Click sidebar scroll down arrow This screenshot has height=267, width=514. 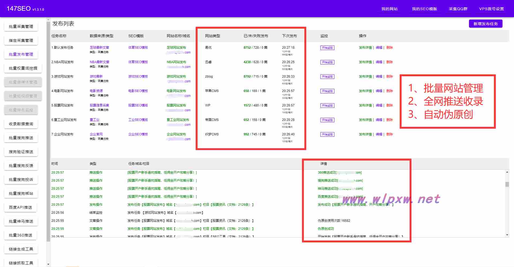(x=48, y=264)
